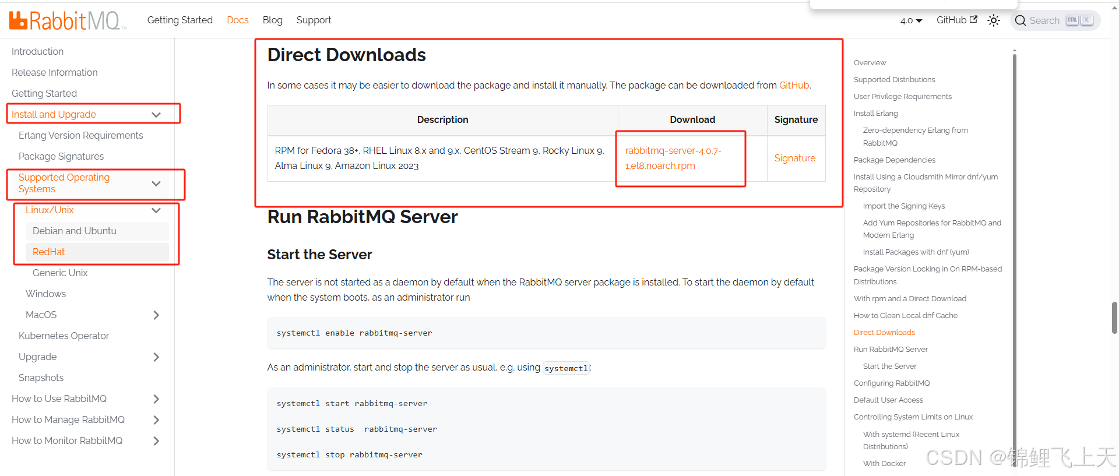Collapse the Linux/Unix chevron
The image size is (1119, 476).
point(156,210)
